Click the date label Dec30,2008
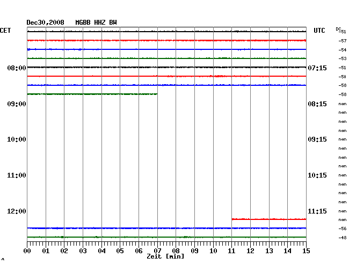The image size is (349, 265). (46, 23)
